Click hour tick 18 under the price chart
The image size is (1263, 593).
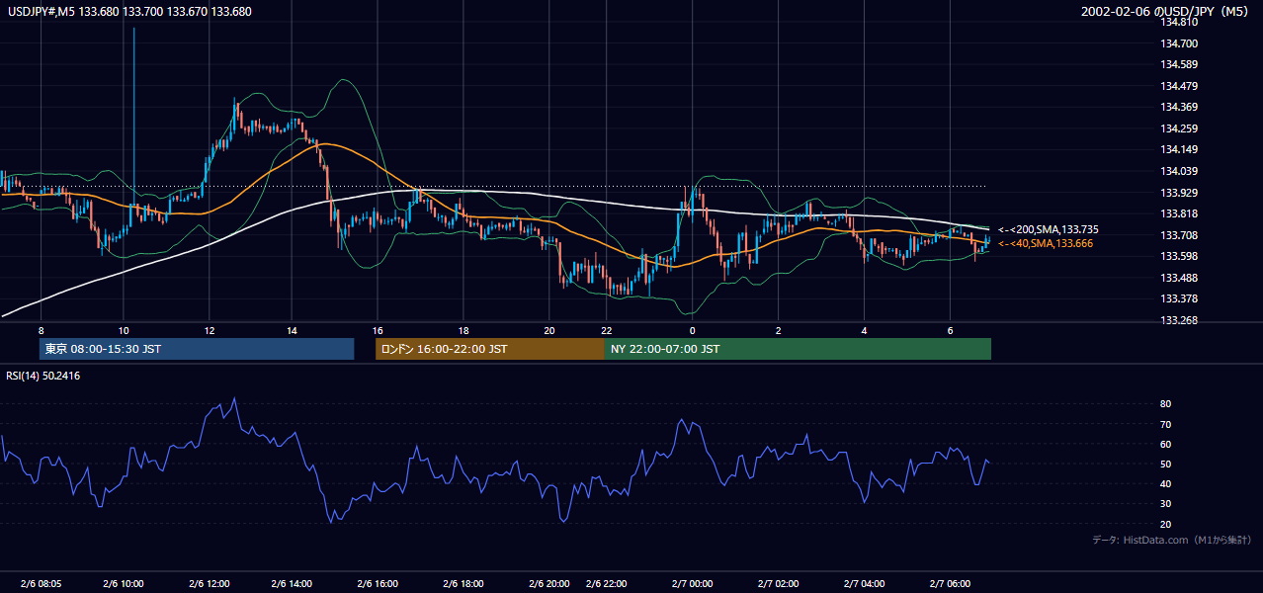[x=463, y=330]
